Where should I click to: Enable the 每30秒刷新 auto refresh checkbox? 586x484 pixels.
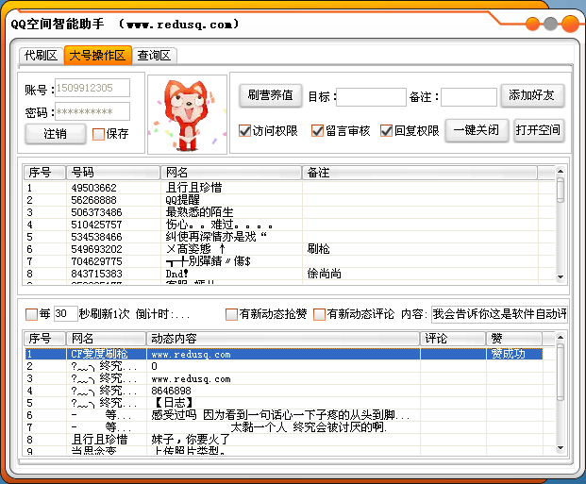(x=31, y=314)
